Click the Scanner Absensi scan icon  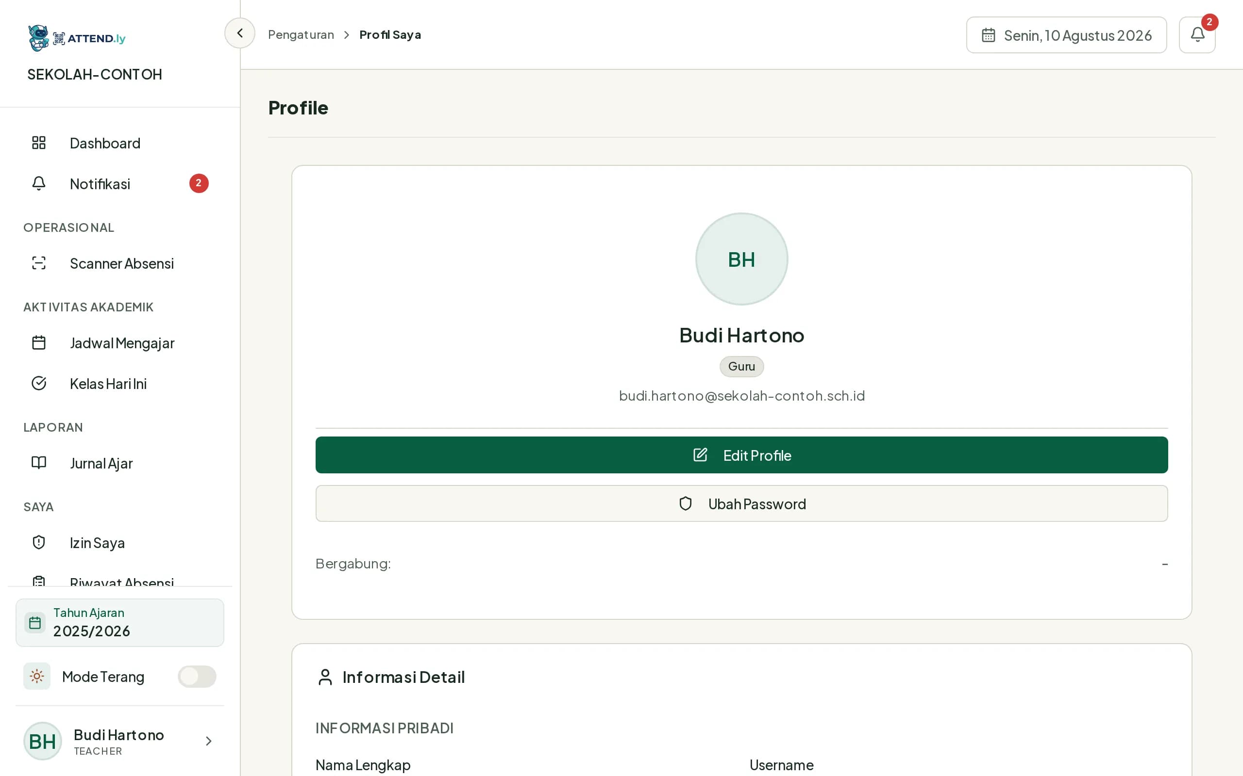click(x=39, y=263)
